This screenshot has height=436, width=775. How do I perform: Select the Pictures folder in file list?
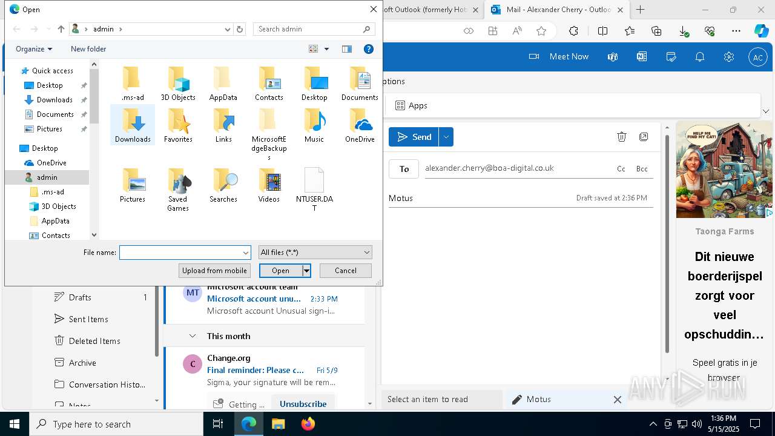(133, 185)
